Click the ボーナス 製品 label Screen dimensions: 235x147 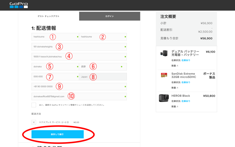pos(209,75)
